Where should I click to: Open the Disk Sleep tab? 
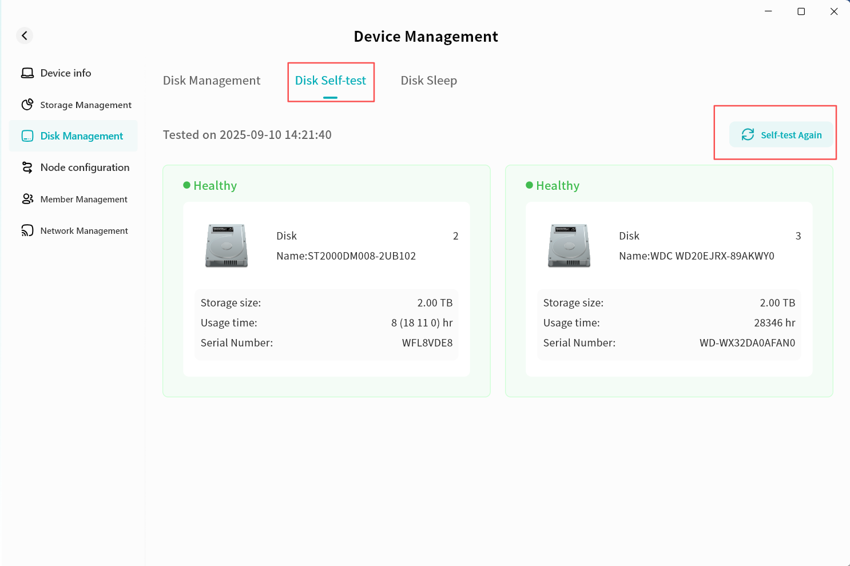tap(428, 81)
